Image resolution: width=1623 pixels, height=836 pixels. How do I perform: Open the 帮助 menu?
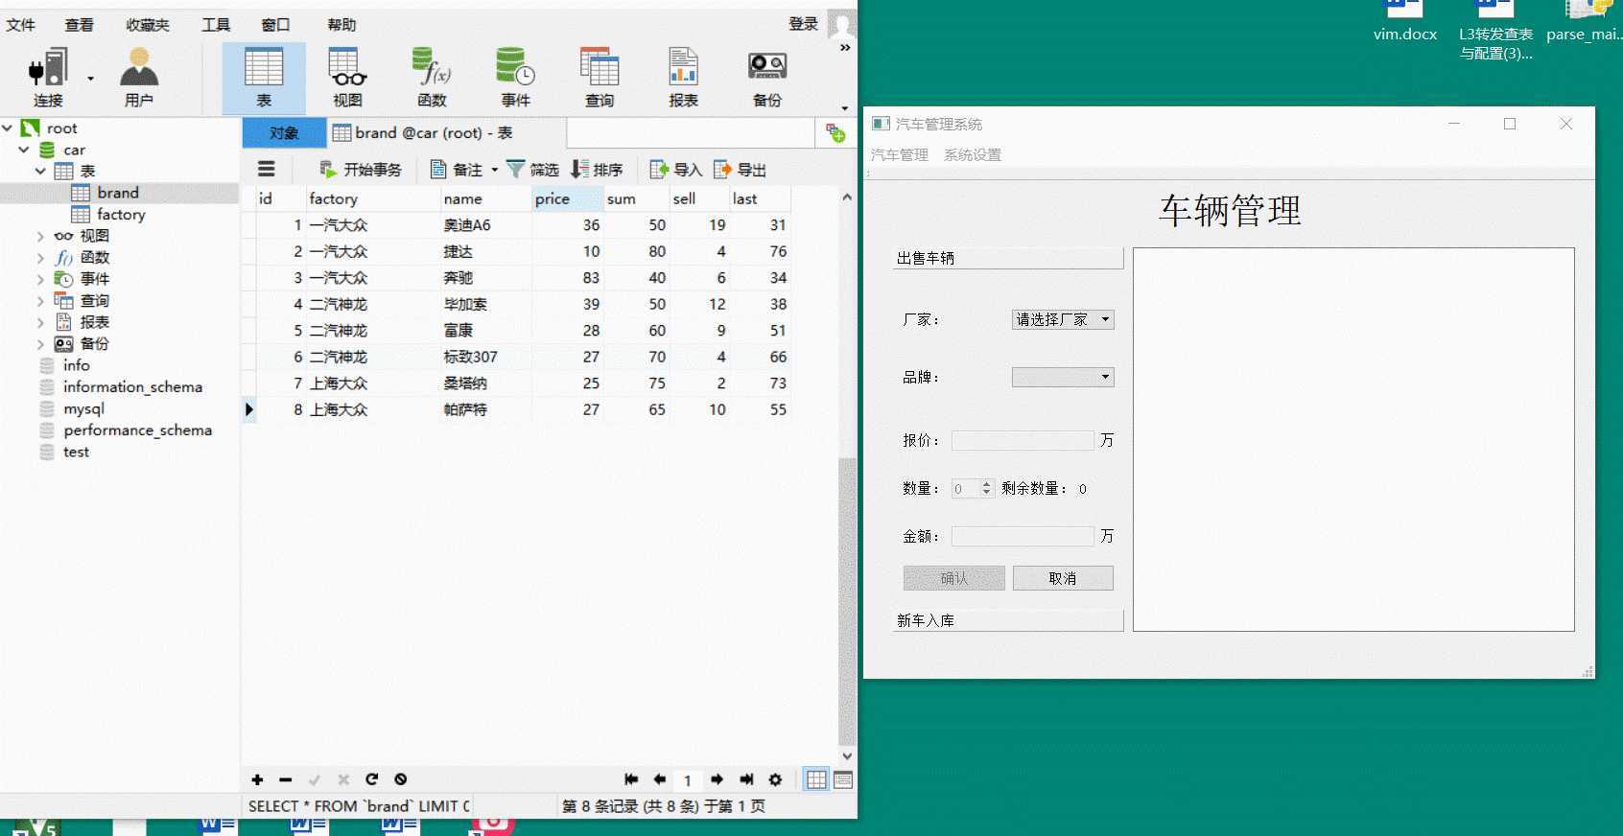click(341, 25)
